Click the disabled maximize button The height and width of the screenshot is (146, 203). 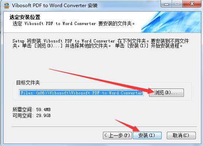[177, 4]
